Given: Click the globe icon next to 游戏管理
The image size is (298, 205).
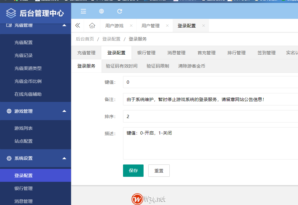Looking at the screenshot, I should coord(9,111).
